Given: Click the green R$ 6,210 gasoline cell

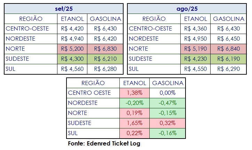Looking at the screenshot, I should coord(105,59).
